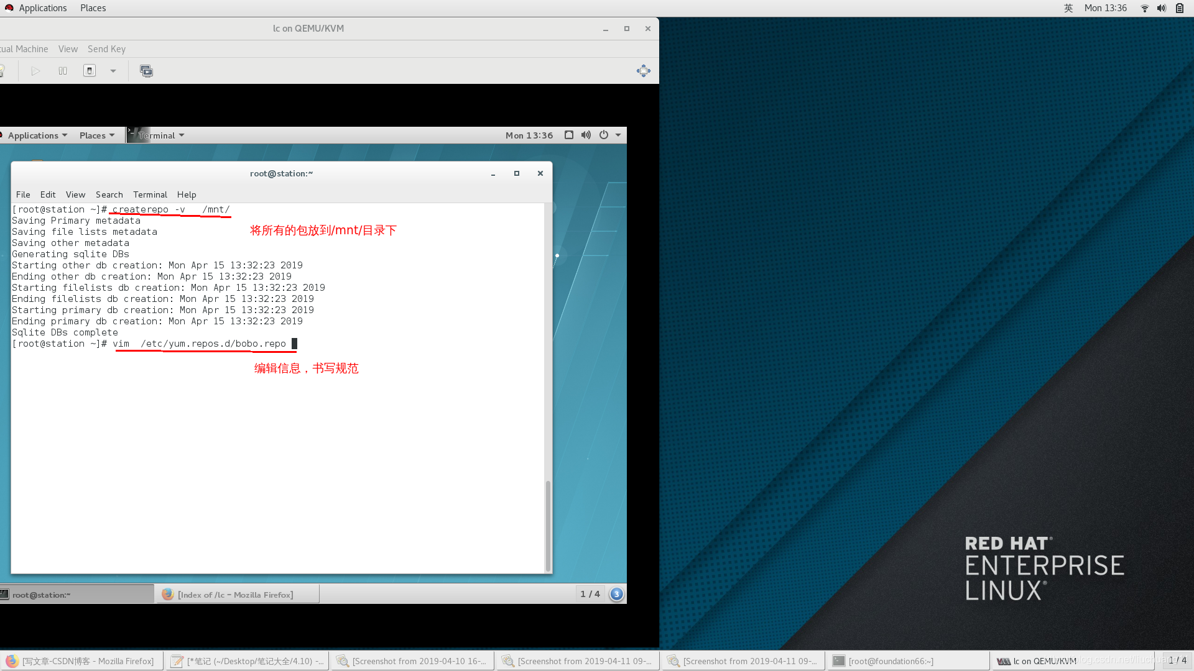Minimize the root@station terminal window
The width and height of the screenshot is (1194, 671).
493,174
